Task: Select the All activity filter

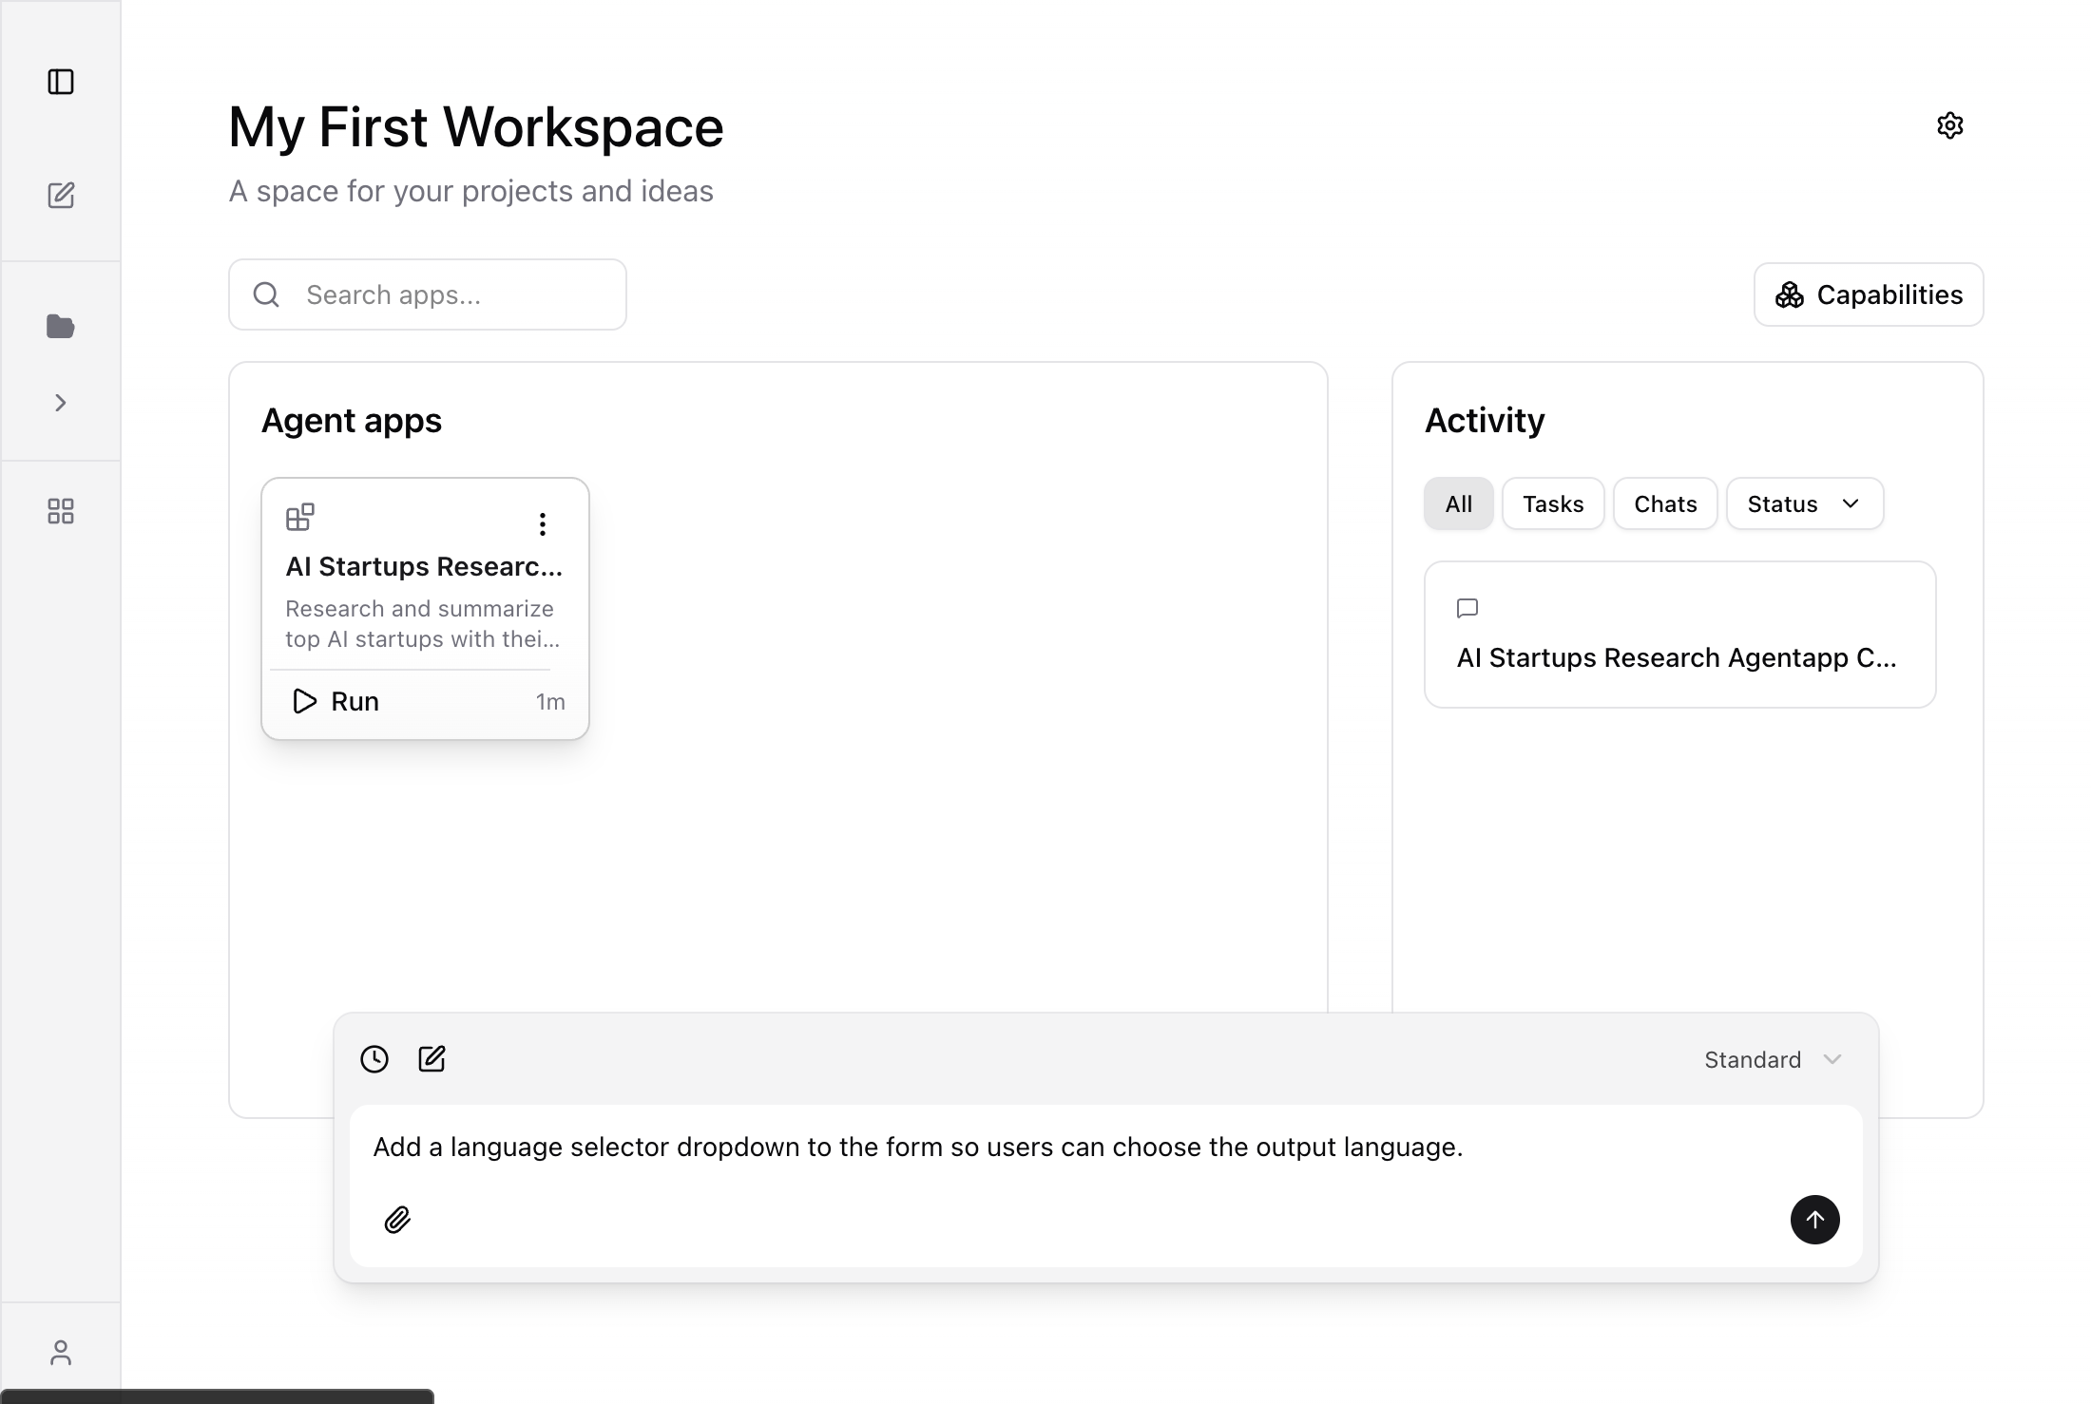Action: click(1458, 503)
